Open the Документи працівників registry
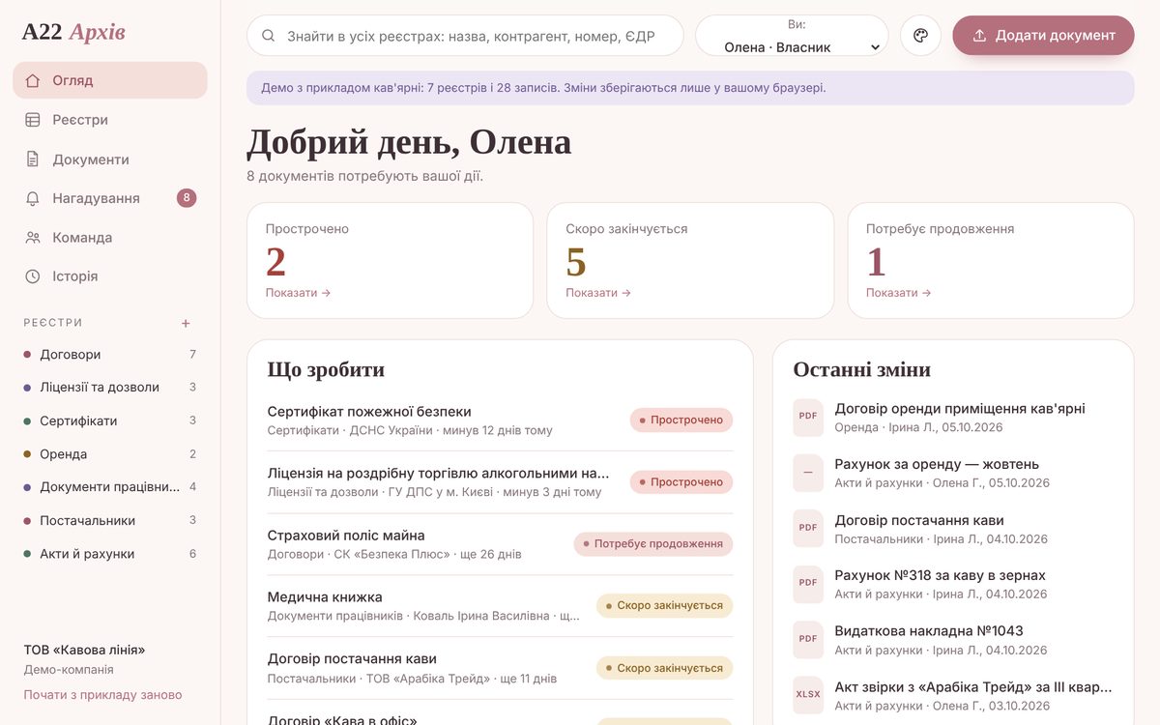 click(110, 487)
